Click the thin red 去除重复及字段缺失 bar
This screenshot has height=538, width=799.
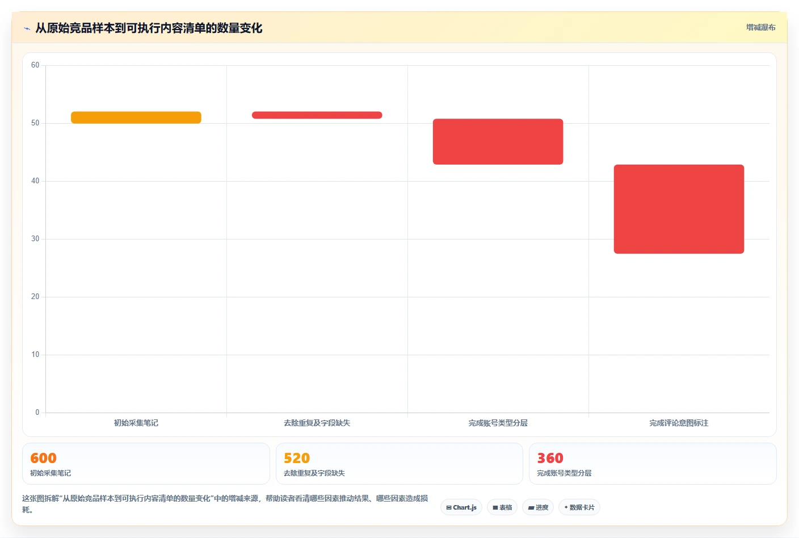click(317, 115)
